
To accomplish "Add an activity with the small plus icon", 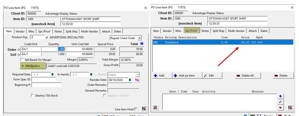I will tap(280, 96).
